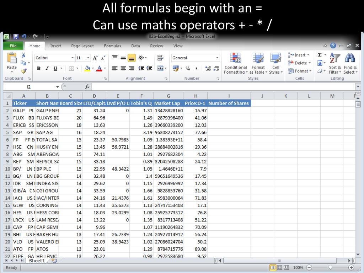Click the Format cells button
364x273 pixels.
click(299, 71)
